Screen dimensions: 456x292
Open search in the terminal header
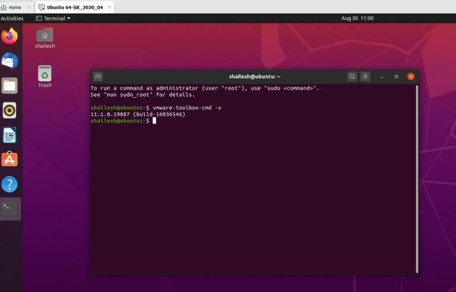[x=352, y=76]
